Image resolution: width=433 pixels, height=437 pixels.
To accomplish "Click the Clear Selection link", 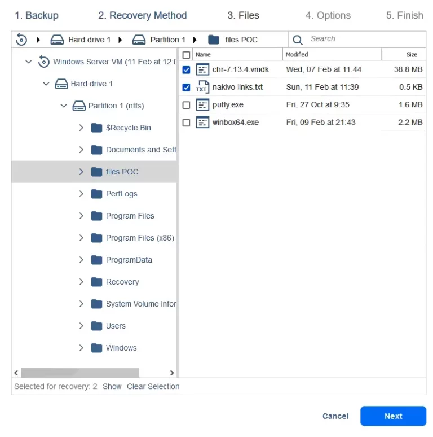I will pyautogui.click(x=153, y=386).
